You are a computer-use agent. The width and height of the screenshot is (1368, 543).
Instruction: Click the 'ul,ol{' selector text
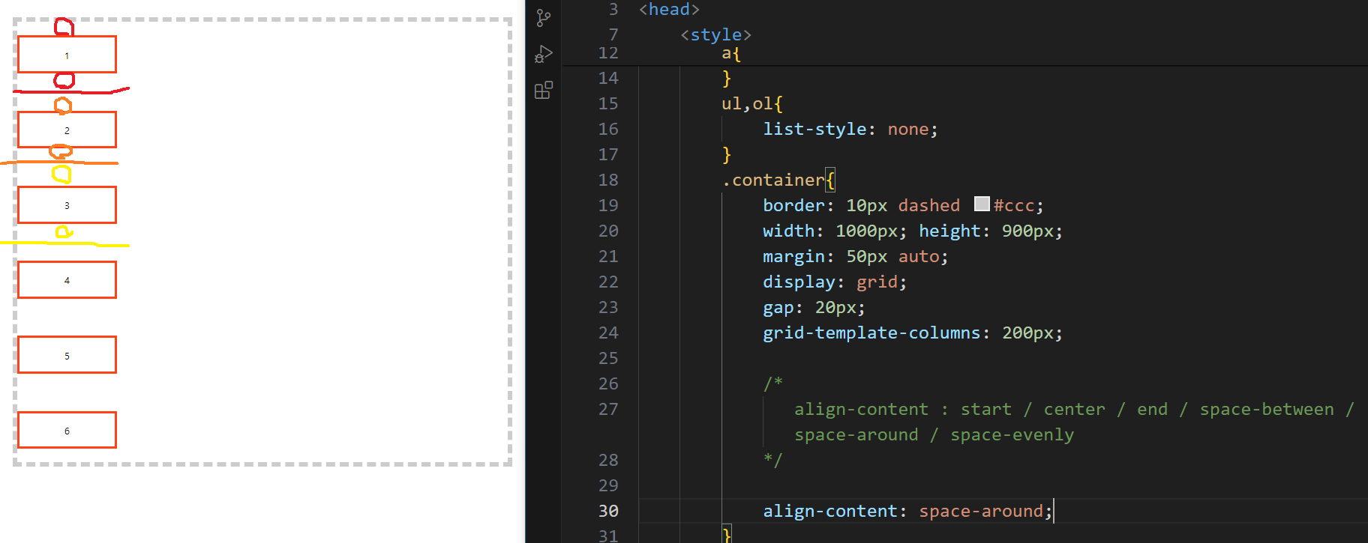pyautogui.click(x=751, y=103)
